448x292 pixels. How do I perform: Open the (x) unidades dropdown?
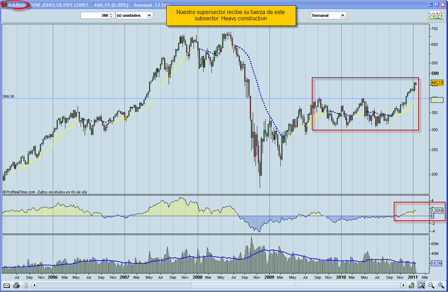pyautogui.click(x=134, y=15)
